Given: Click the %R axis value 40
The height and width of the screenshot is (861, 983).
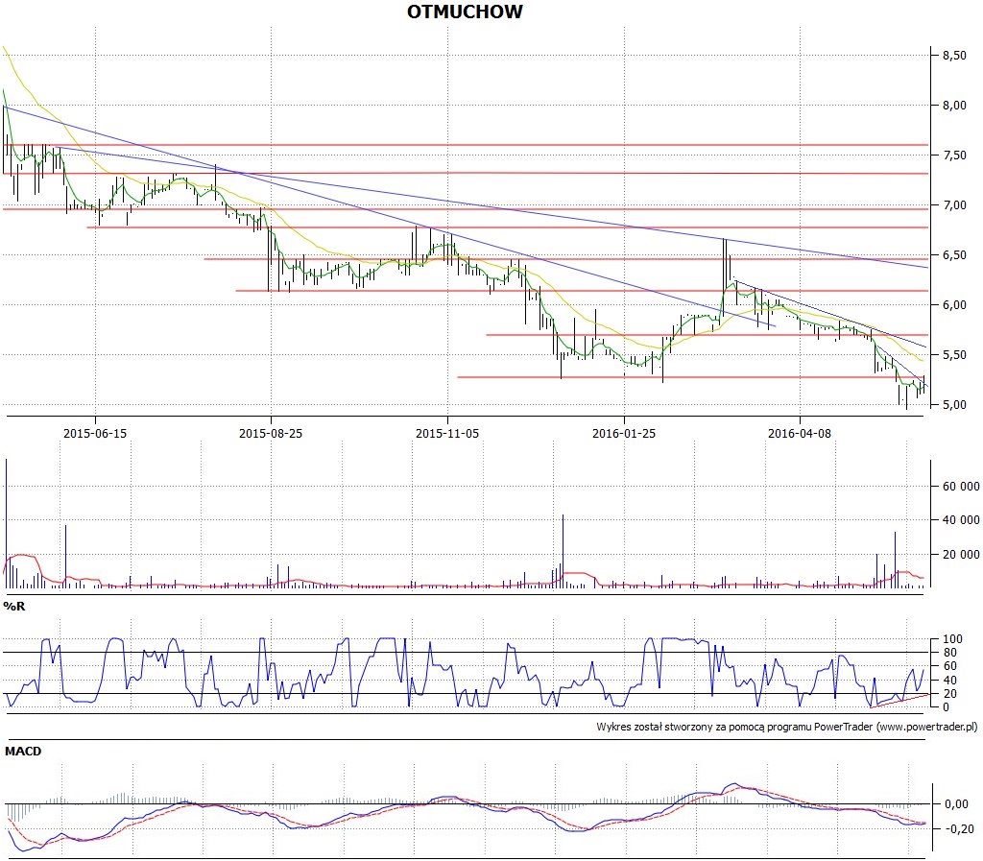Looking at the screenshot, I should (949, 680).
